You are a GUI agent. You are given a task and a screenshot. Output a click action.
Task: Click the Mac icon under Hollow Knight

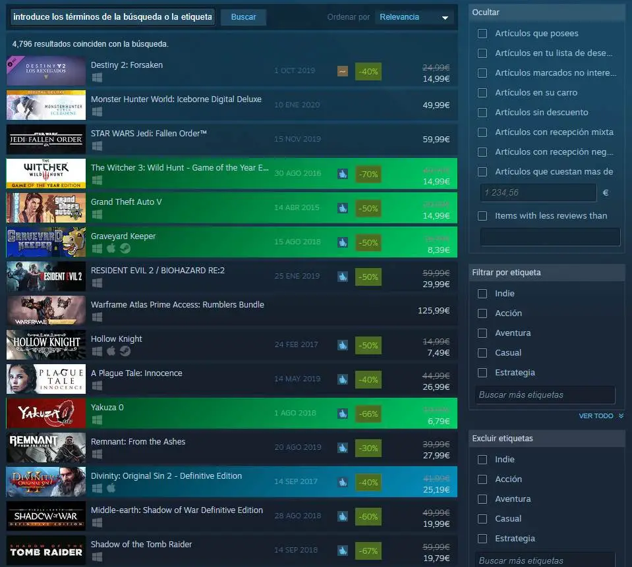pos(111,351)
